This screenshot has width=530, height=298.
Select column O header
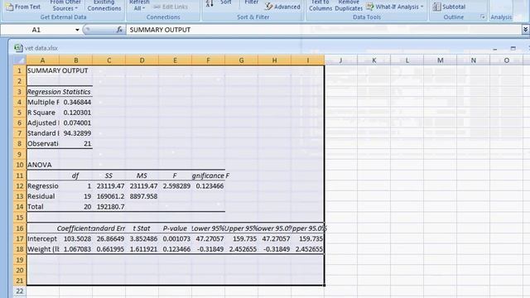pos(506,60)
